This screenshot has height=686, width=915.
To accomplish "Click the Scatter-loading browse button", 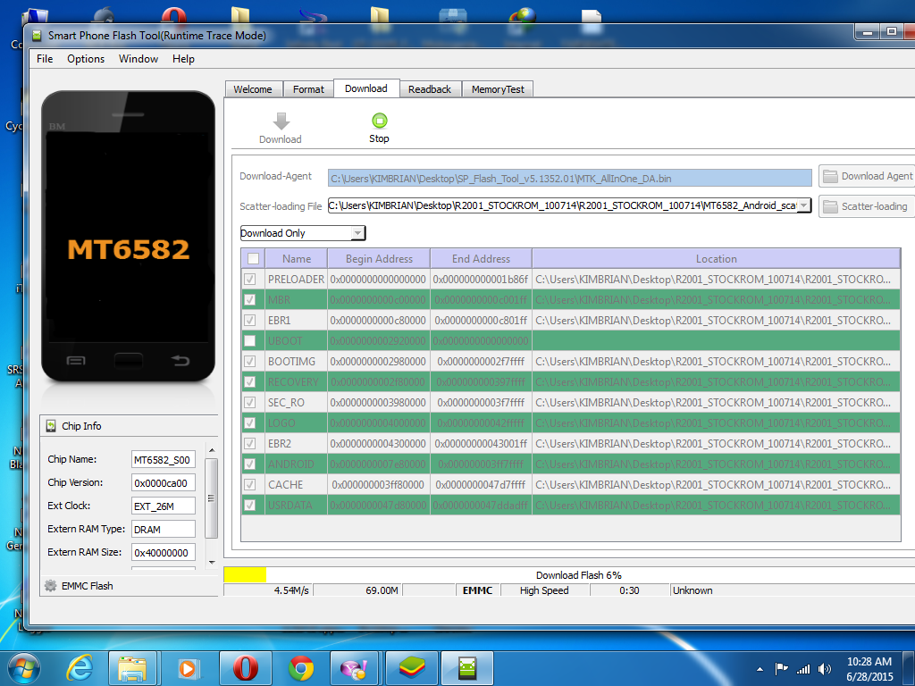I will (865, 206).
